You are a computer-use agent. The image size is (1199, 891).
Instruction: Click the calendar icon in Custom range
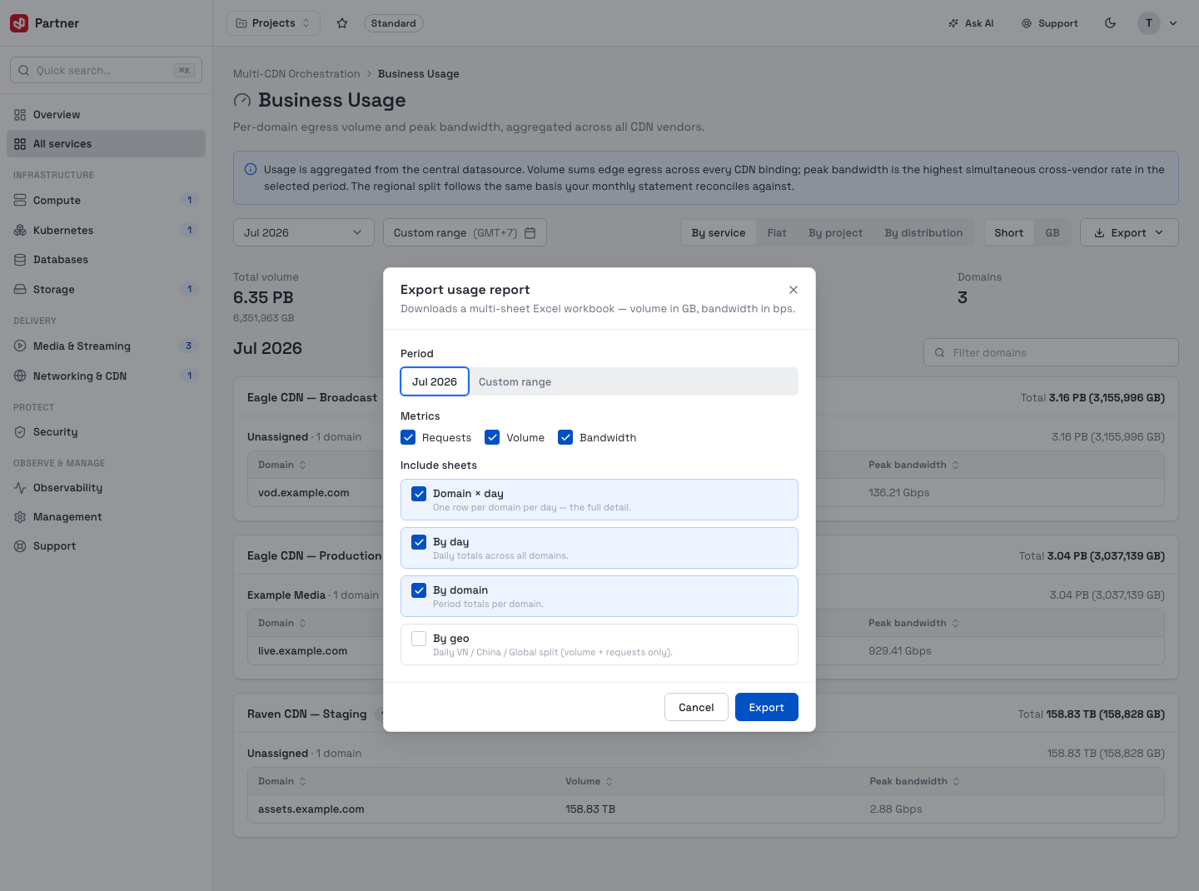pos(530,233)
